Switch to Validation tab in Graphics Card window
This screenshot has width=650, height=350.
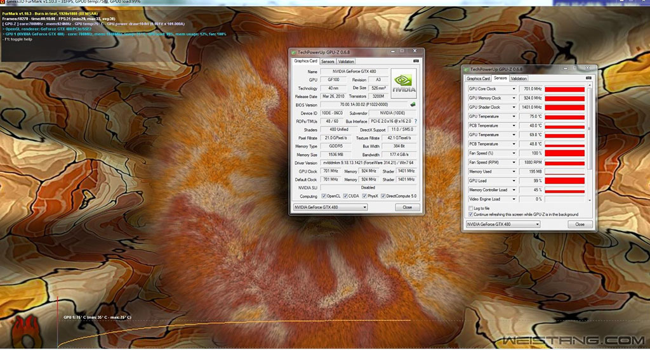tap(346, 62)
